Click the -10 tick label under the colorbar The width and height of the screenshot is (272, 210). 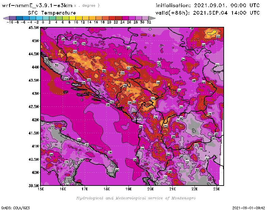click(x=10, y=22)
